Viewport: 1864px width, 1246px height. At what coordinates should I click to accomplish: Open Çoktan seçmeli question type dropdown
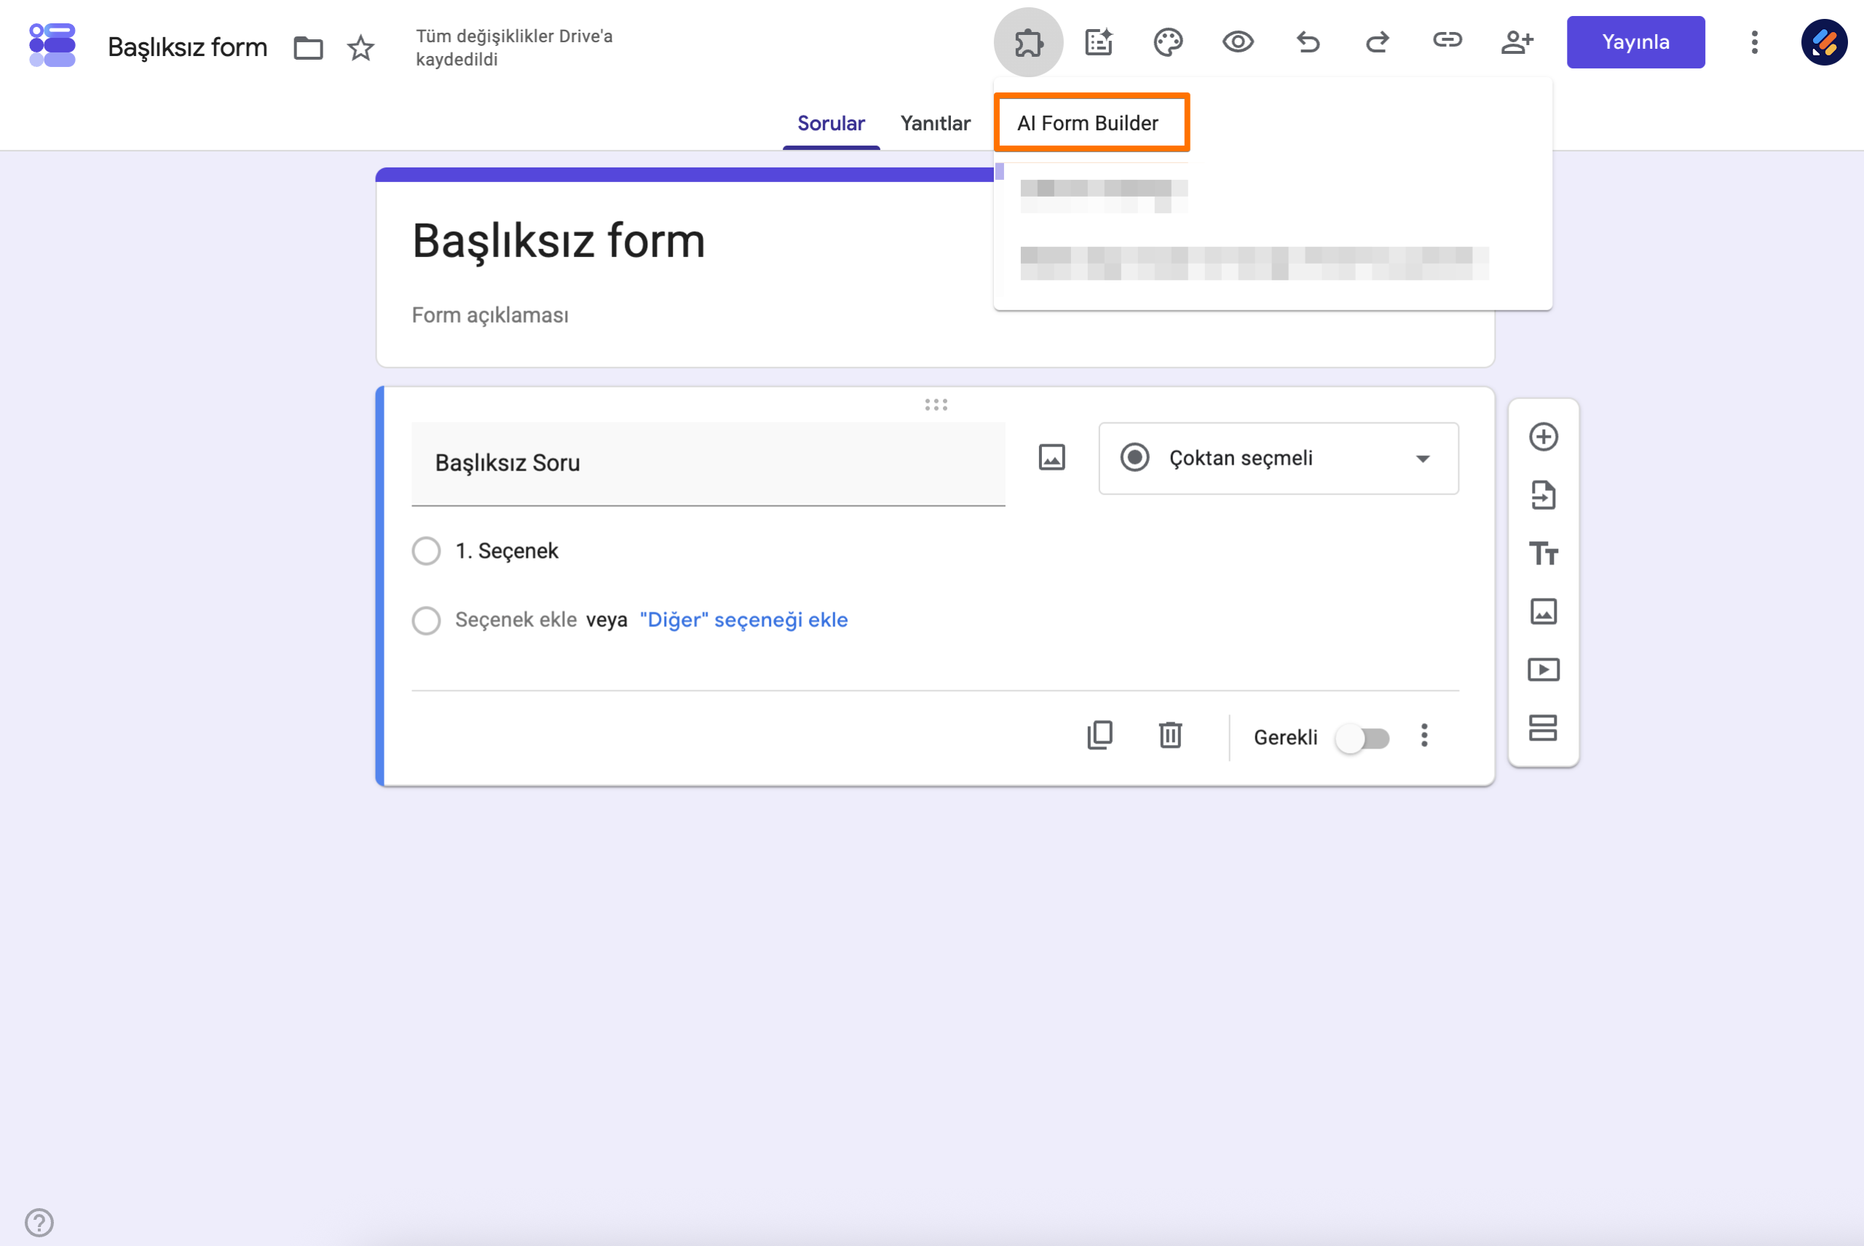(1279, 459)
